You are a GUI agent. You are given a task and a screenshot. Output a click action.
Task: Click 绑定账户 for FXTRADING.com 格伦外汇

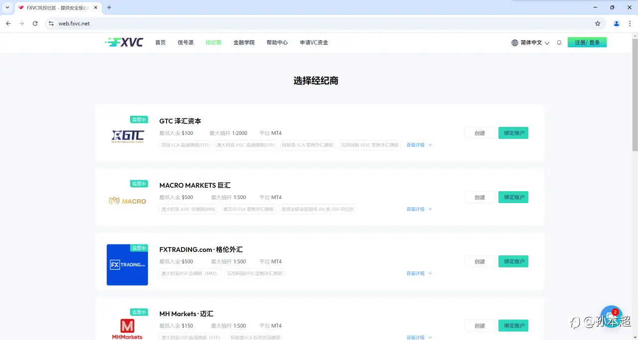click(x=513, y=261)
